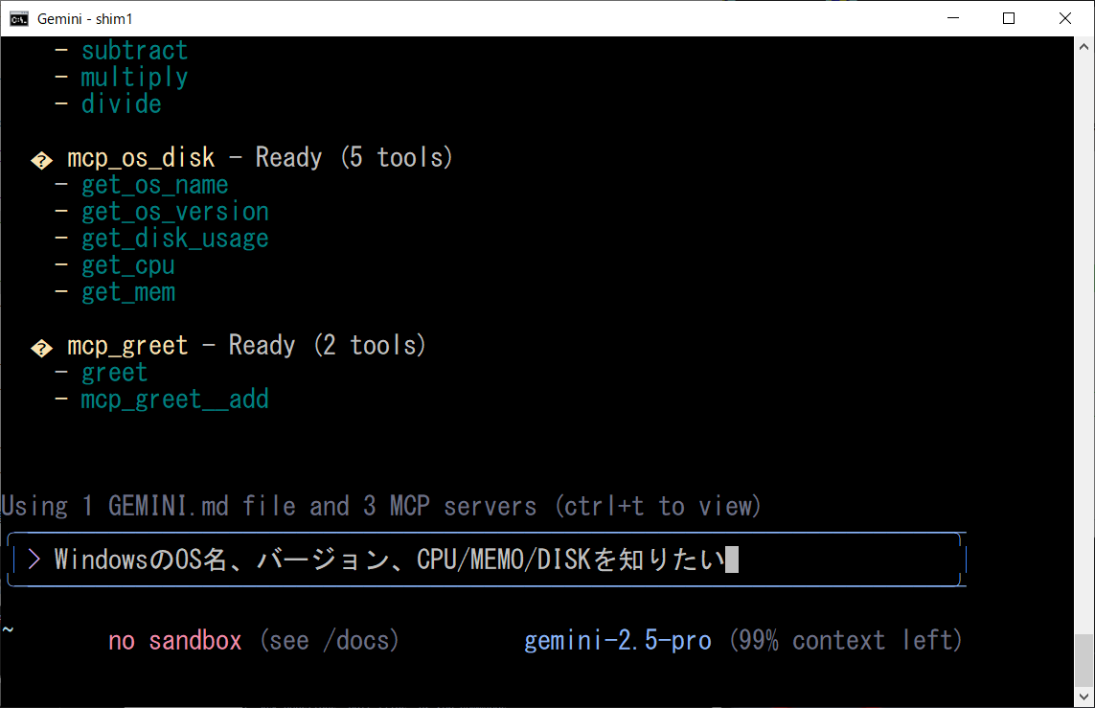Click the multiply tool name
The width and height of the screenshot is (1095, 708).
(134, 78)
